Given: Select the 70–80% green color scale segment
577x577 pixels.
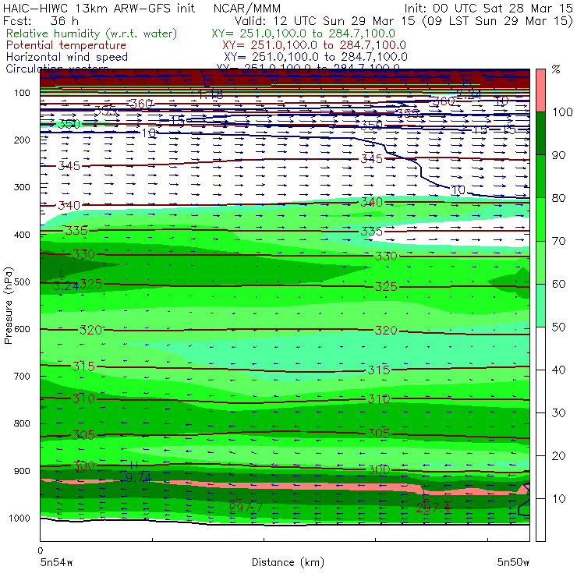Looking at the screenshot, I should [540, 219].
